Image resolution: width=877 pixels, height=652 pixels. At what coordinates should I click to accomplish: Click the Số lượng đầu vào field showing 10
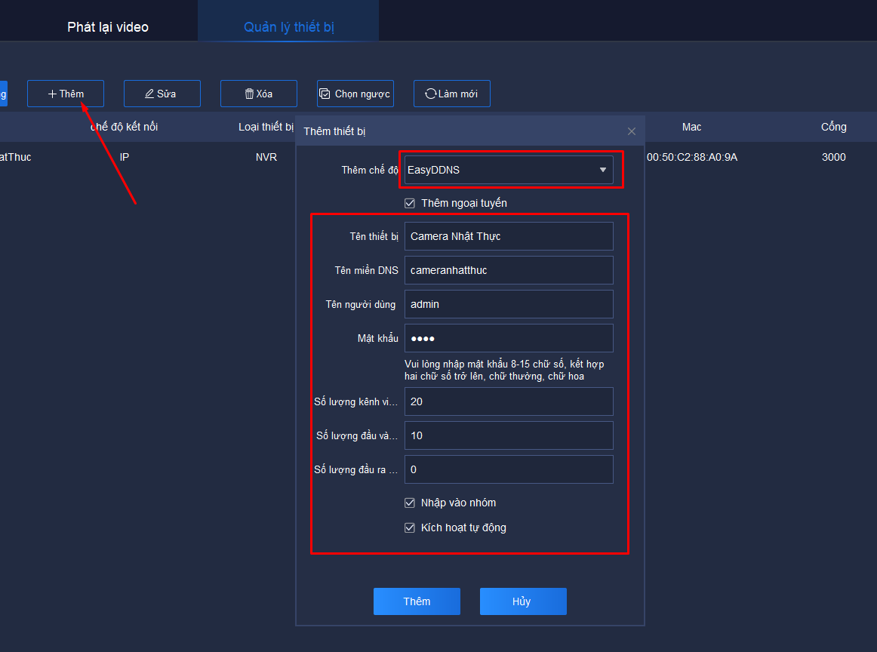click(x=509, y=435)
